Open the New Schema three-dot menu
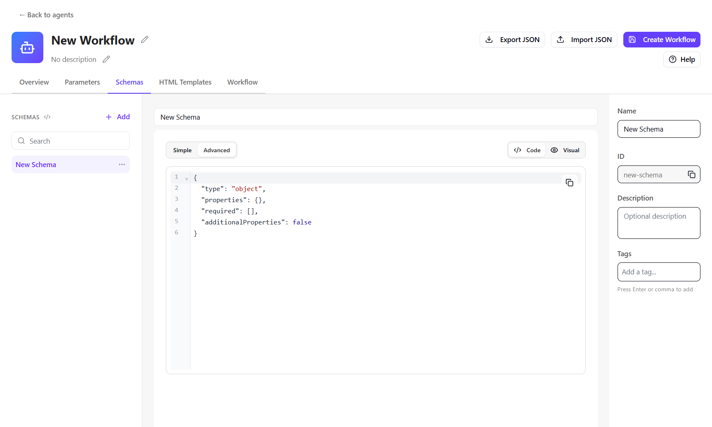 (122, 165)
